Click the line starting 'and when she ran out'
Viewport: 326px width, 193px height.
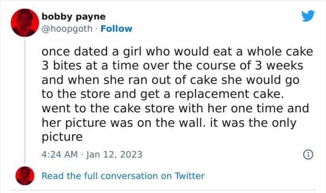click(x=170, y=80)
